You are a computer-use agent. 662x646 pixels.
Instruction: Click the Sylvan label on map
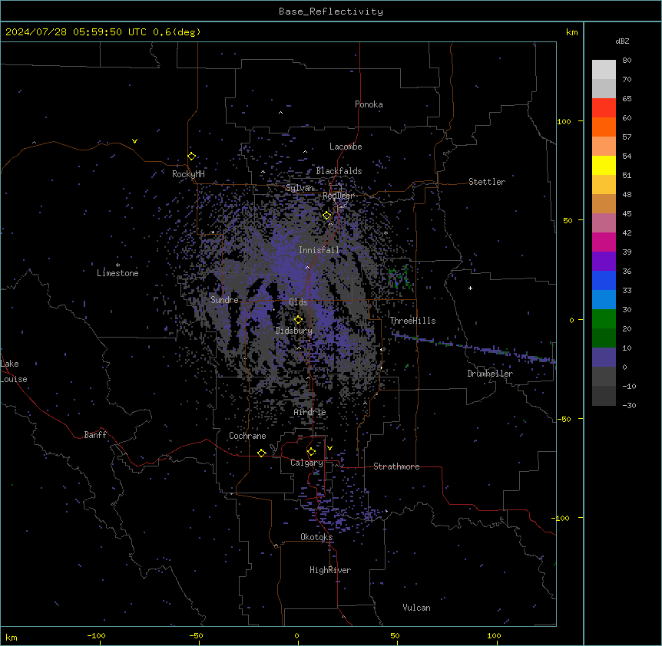point(300,188)
